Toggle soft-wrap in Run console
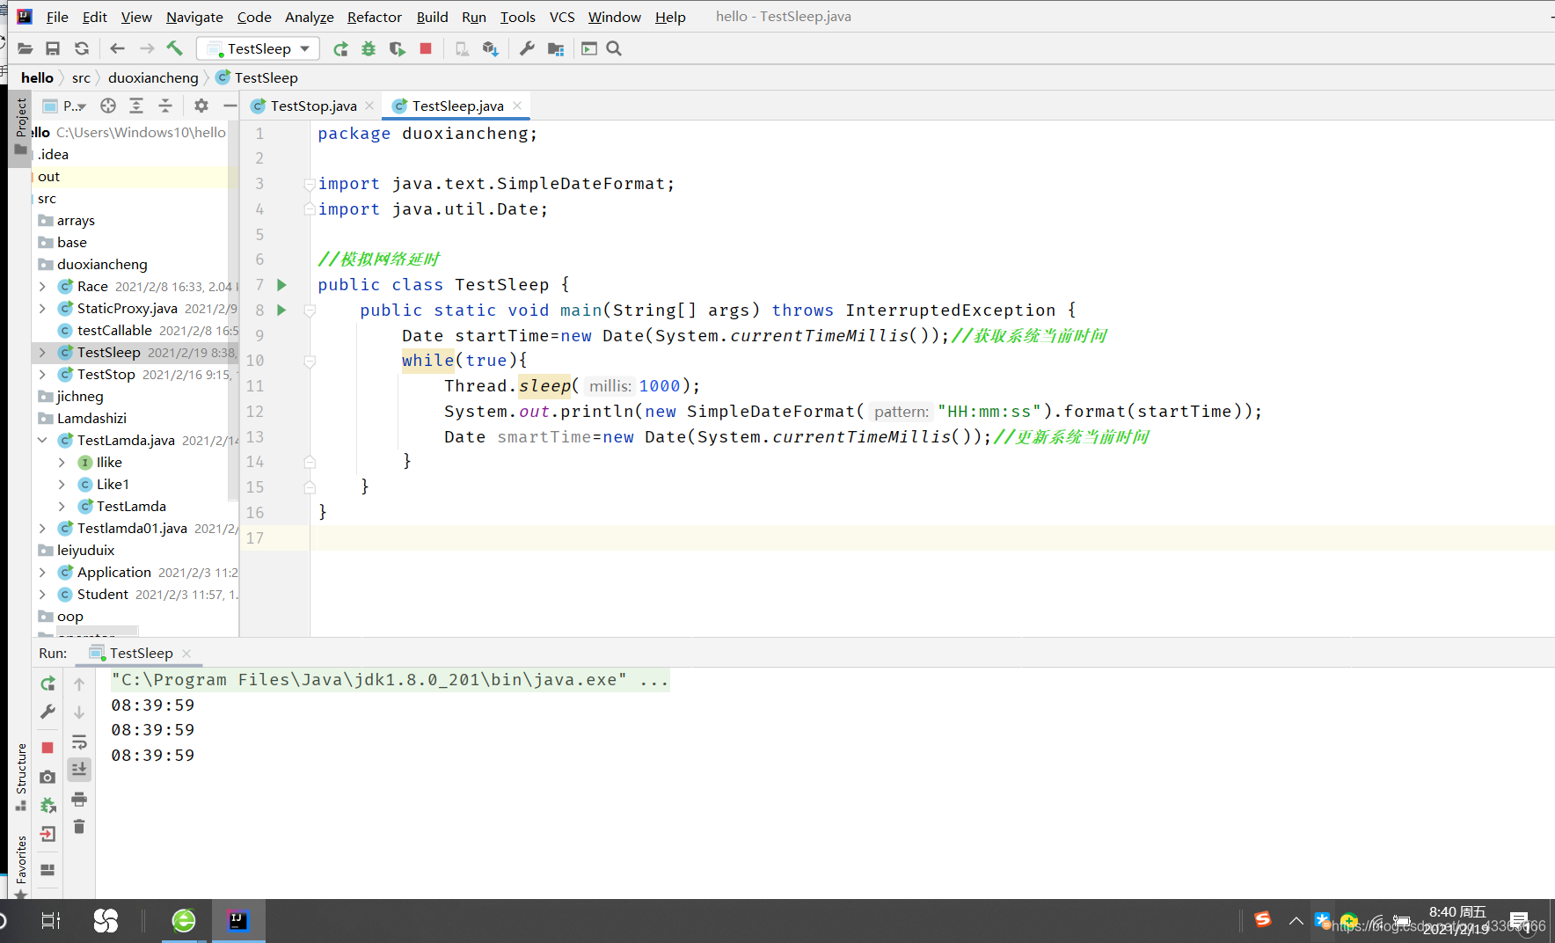Image resolution: width=1555 pixels, height=943 pixels. click(x=79, y=742)
